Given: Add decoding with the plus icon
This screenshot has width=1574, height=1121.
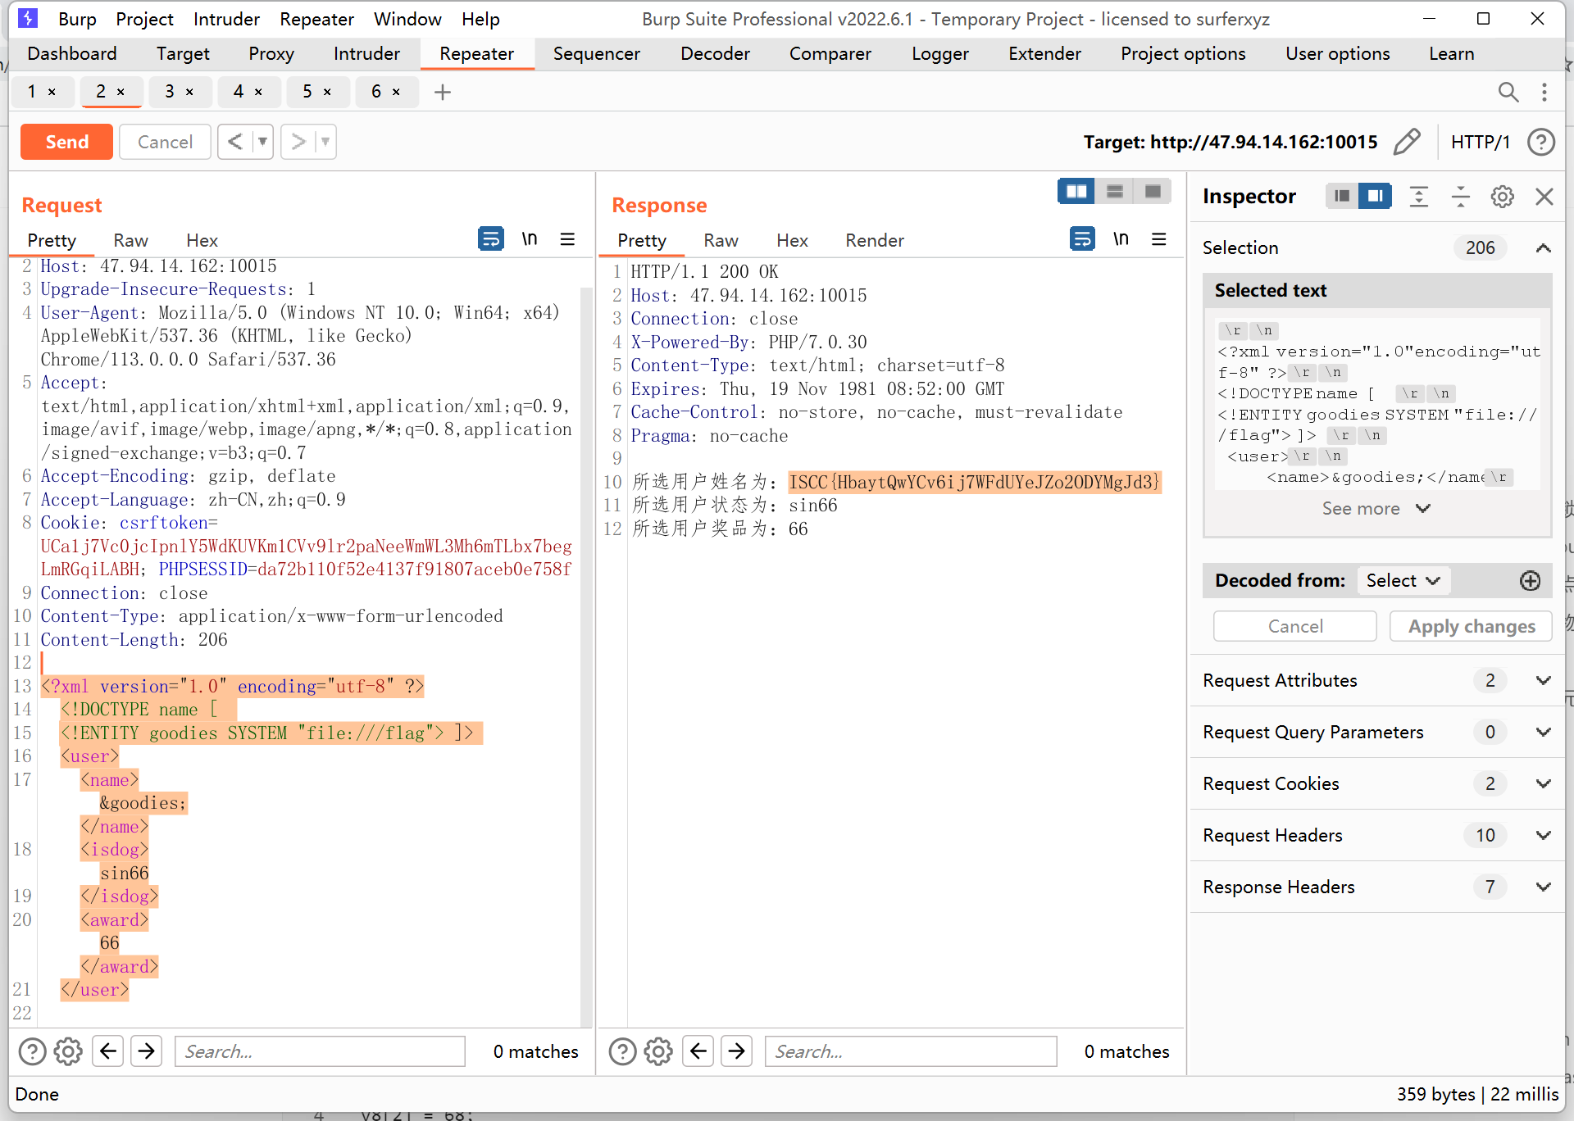Looking at the screenshot, I should (x=1530, y=581).
